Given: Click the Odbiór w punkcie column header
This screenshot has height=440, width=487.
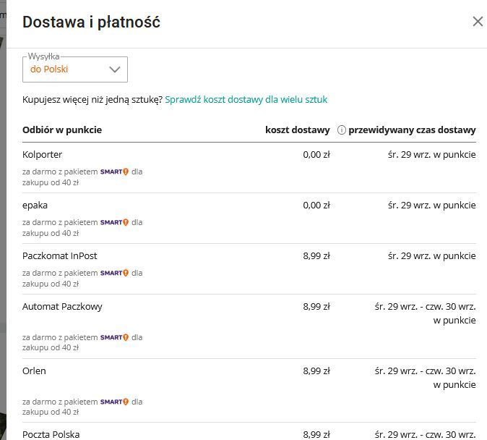Looking at the screenshot, I should point(62,130).
